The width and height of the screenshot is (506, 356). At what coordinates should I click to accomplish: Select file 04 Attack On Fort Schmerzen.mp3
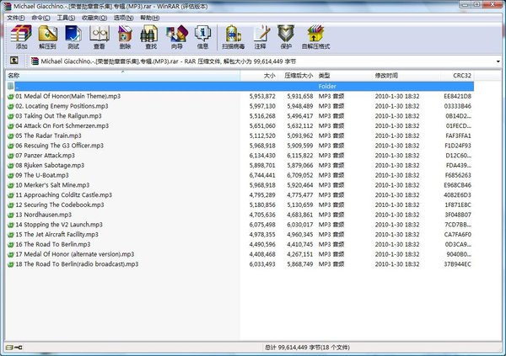click(62, 126)
